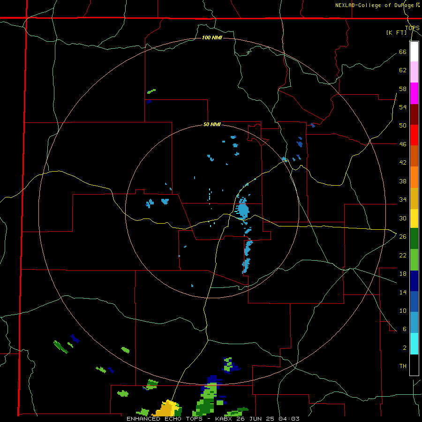The image size is (422, 422).
Task: Click the "50 NMI" range ring label
Action: [212, 124]
